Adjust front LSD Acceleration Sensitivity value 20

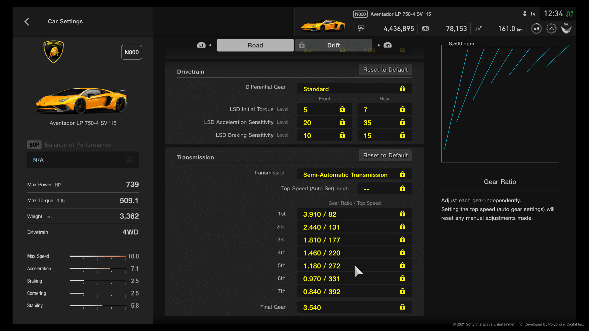[324, 122]
